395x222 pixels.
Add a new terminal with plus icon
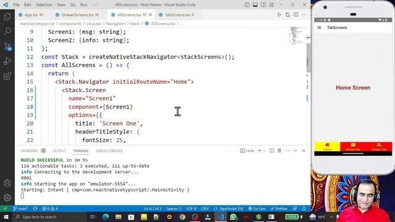(x=259, y=150)
